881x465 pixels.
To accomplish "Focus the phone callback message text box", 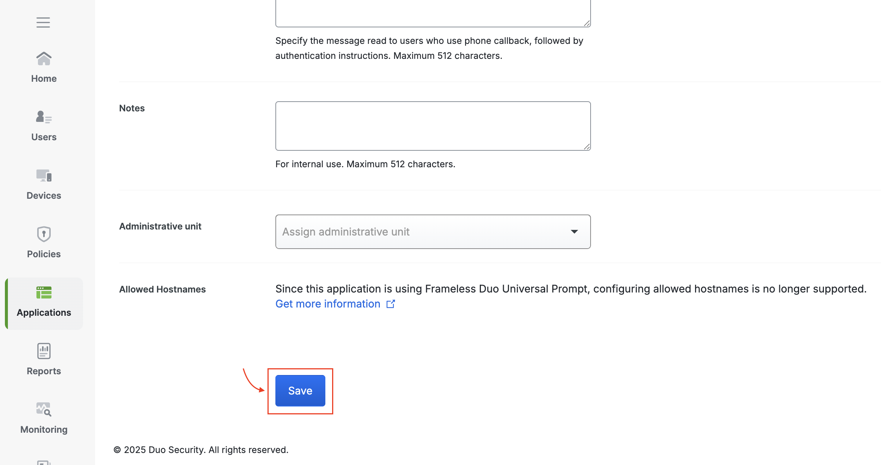I will 433,13.
